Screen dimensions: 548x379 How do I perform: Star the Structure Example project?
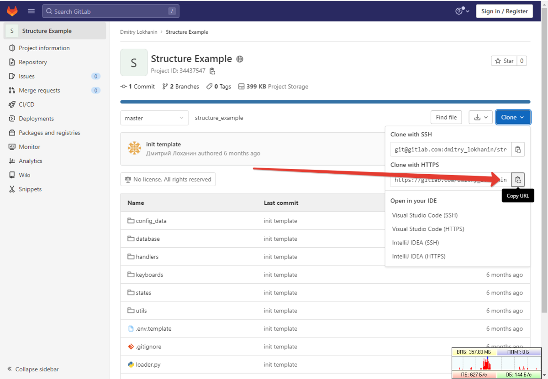pos(504,60)
